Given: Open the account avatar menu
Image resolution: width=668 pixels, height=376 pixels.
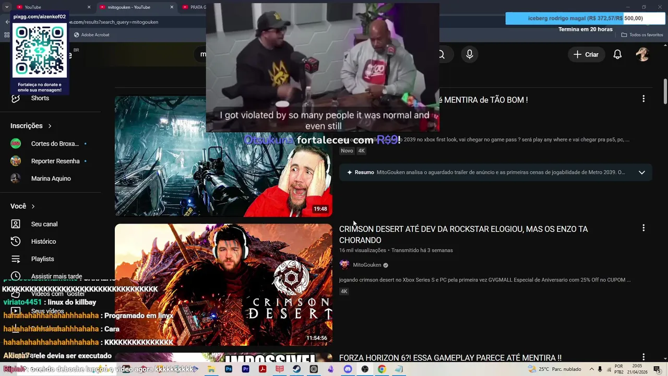Looking at the screenshot, I should [x=642, y=54].
